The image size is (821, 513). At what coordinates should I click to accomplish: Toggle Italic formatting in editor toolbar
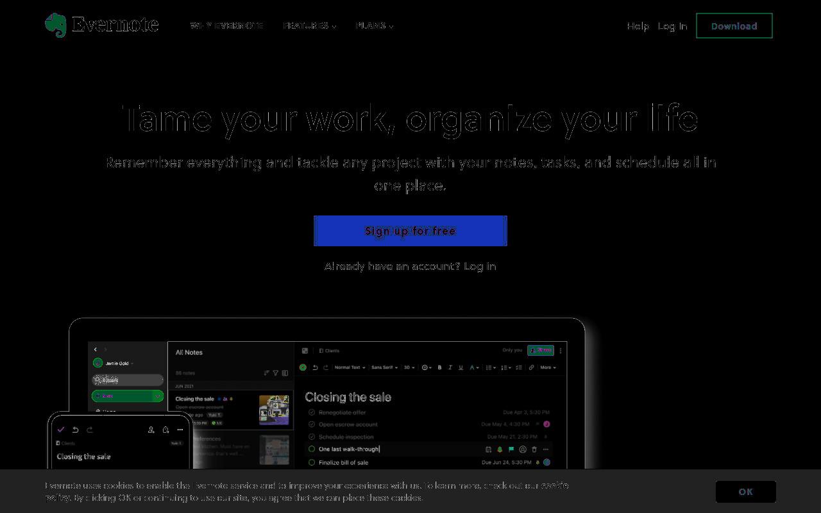[450, 367]
